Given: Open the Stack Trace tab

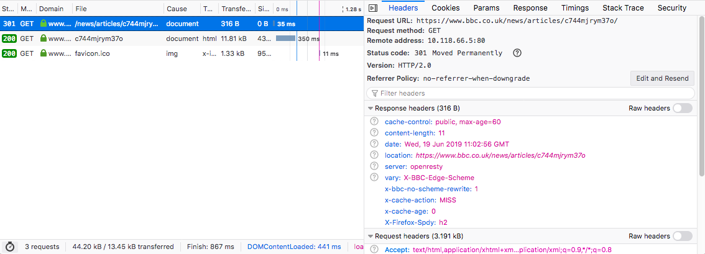Looking at the screenshot, I should 623,8.
